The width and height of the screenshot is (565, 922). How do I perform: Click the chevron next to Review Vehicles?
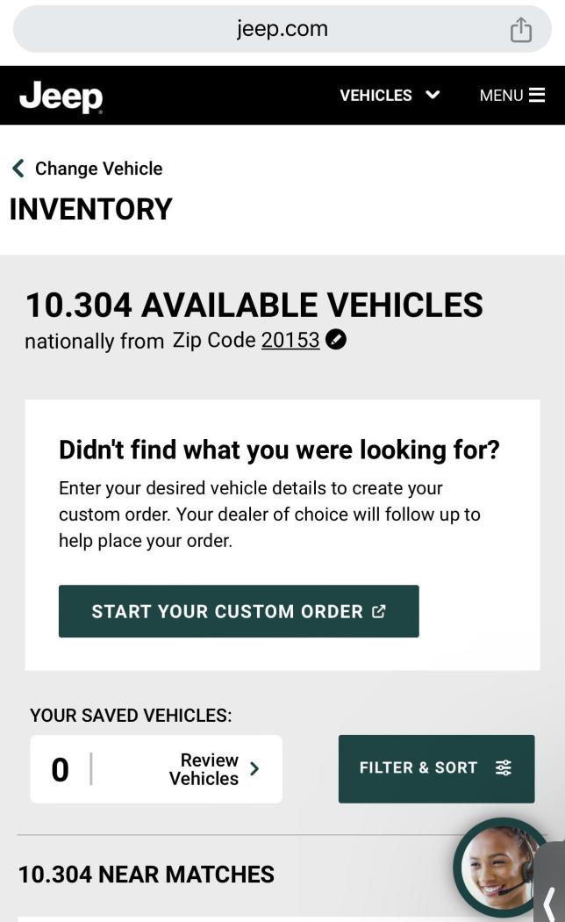coord(254,769)
